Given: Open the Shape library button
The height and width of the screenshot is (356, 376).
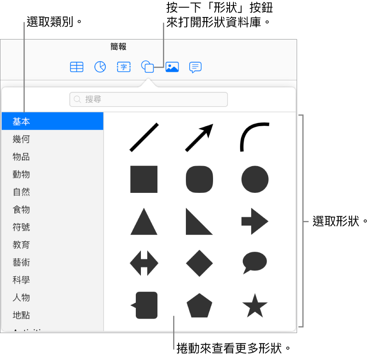Looking at the screenshot, I should point(147,67).
